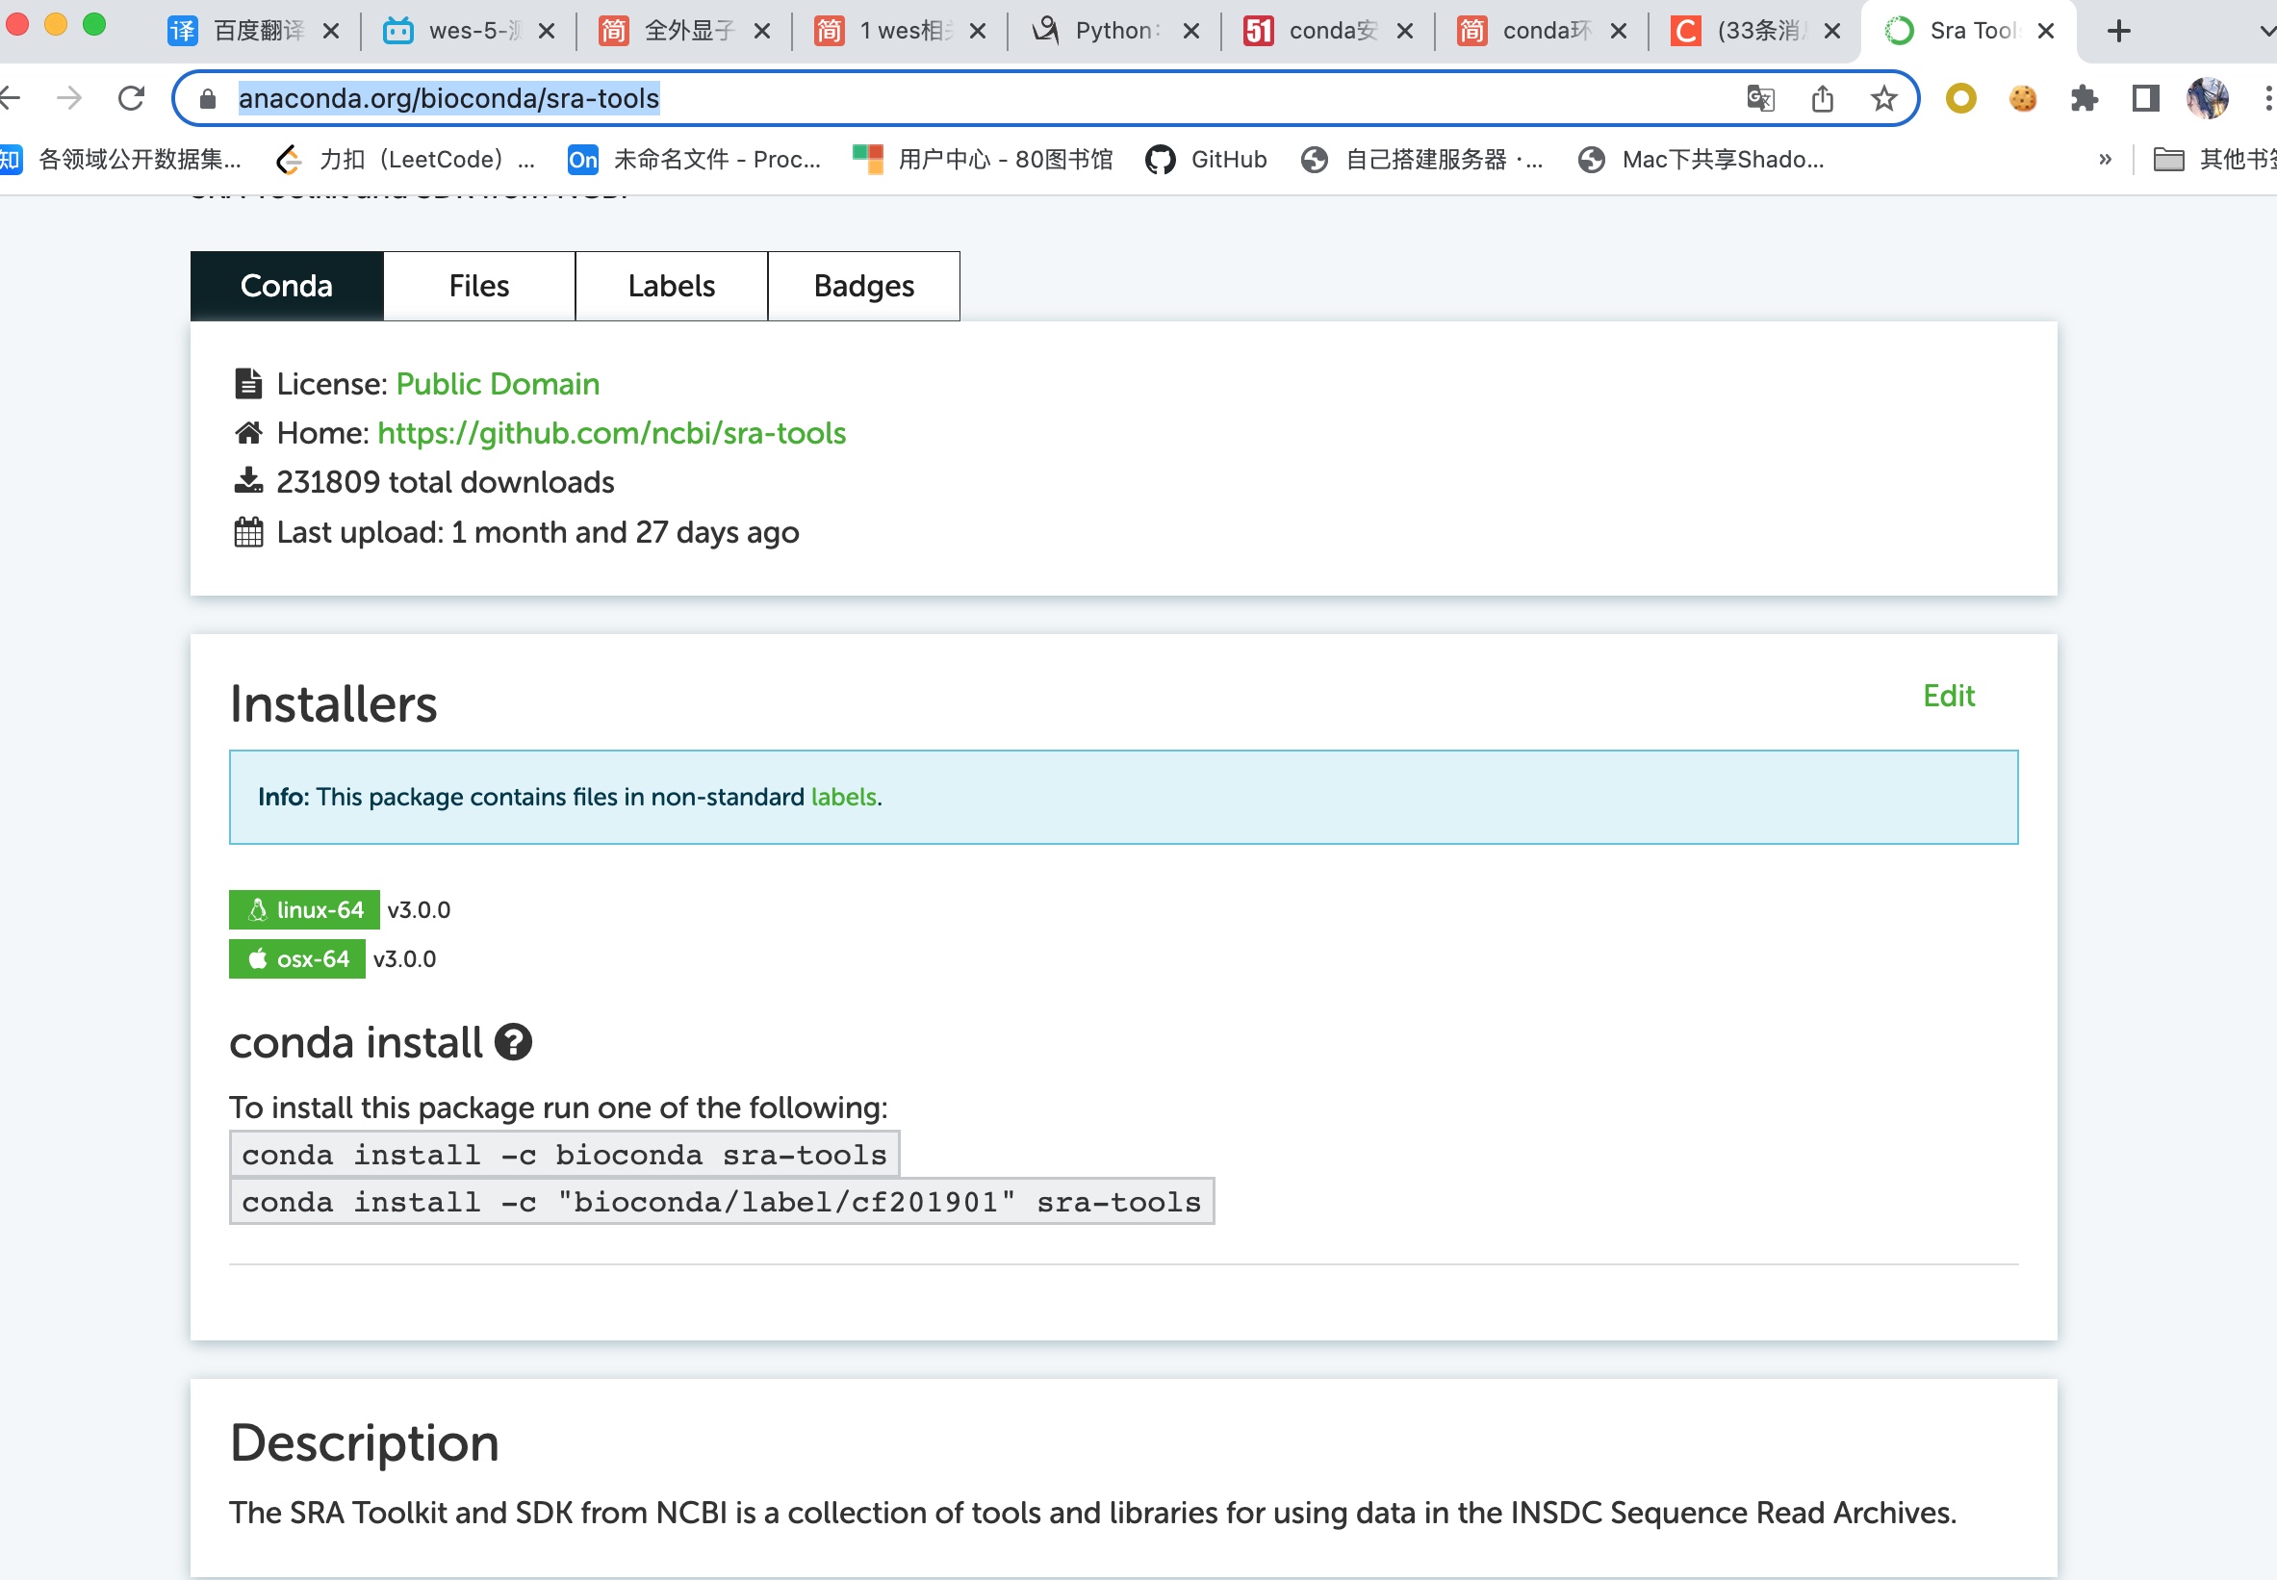Translate this page icon
This screenshot has width=2277, height=1580.
coord(1760,98)
